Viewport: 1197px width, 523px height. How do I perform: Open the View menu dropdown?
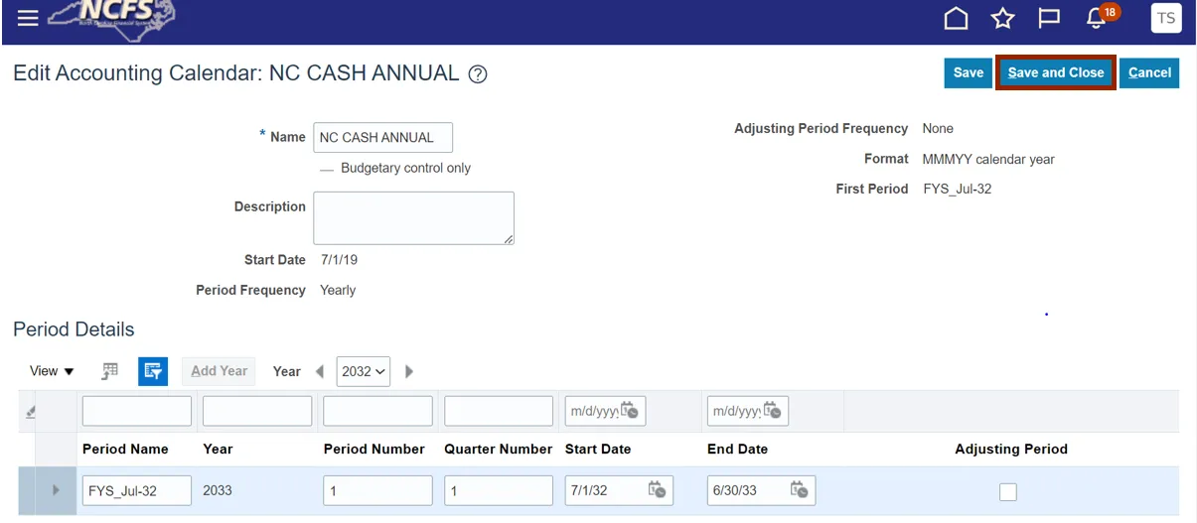[53, 371]
